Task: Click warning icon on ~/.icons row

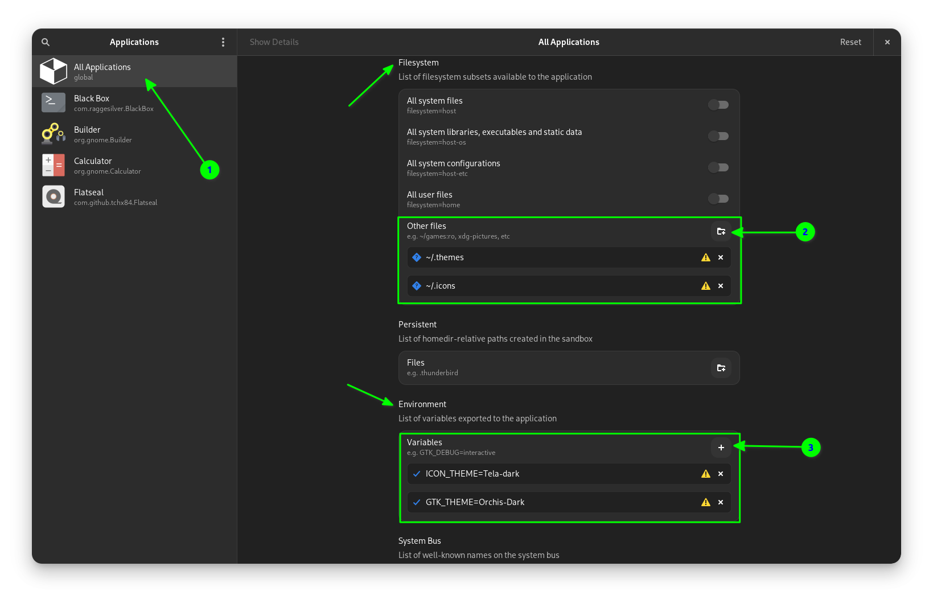Action: [706, 286]
